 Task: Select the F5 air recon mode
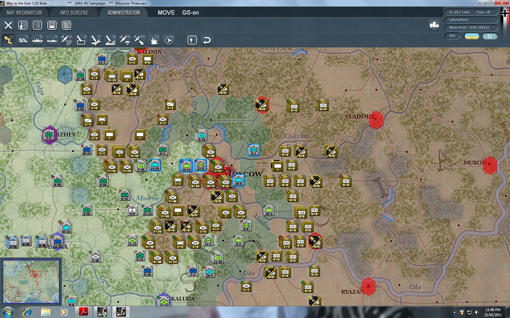66,40
